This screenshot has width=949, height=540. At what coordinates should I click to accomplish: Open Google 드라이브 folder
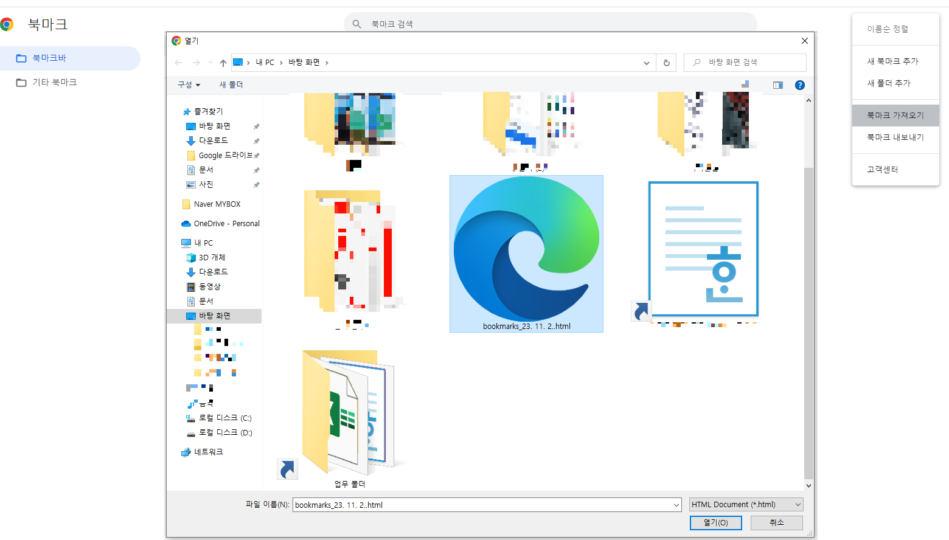point(220,156)
